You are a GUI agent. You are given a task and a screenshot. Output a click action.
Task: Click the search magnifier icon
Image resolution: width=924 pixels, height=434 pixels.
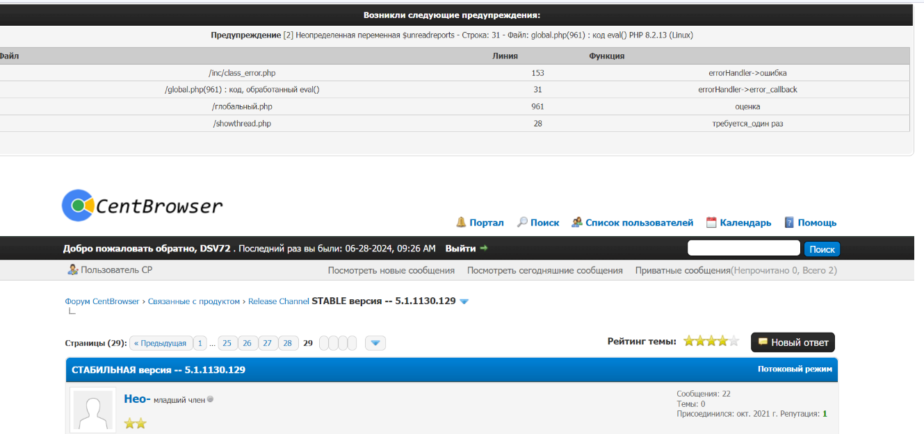pyautogui.click(x=522, y=222)
